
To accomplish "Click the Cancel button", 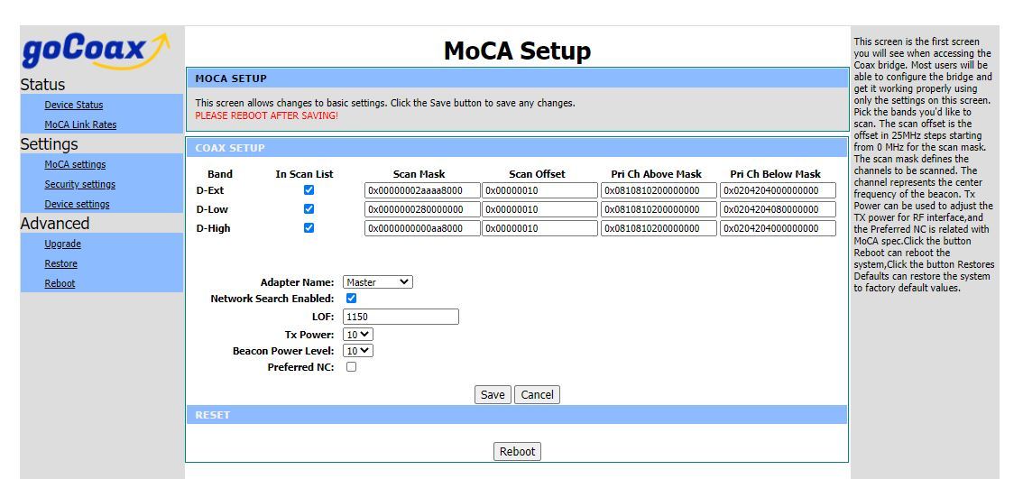I will click(537, 394).
